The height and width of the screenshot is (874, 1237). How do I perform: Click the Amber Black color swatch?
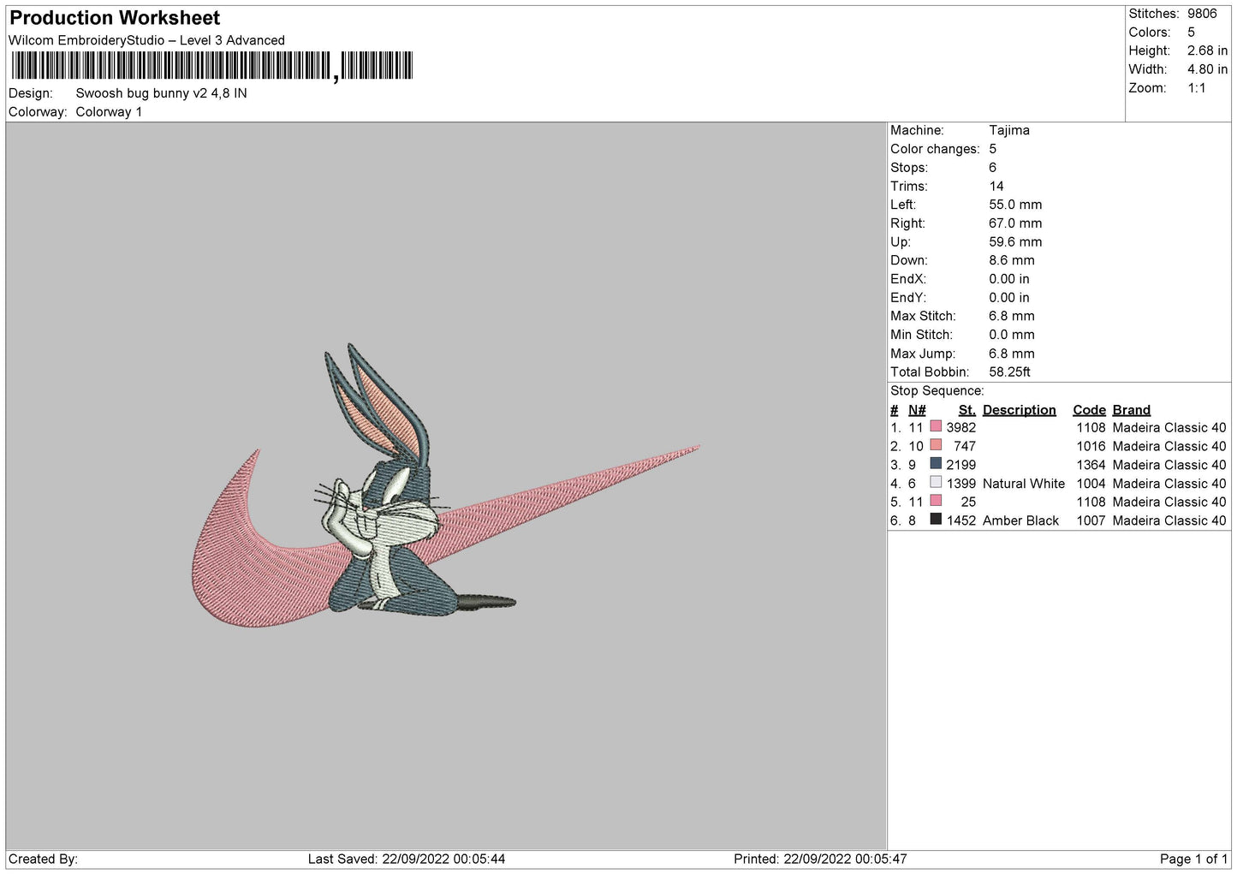click(936, 520)
